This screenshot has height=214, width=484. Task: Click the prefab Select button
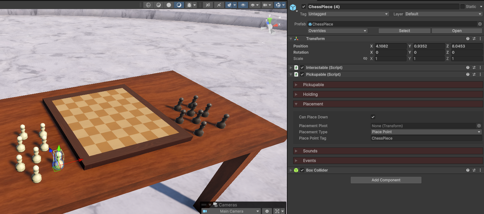[404, 31]
